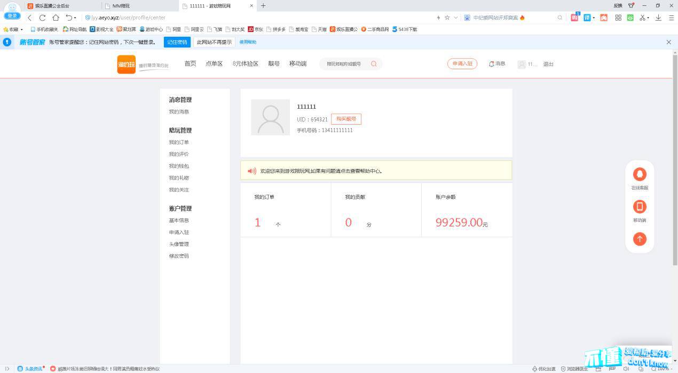
Task: Click the 申请入驻 outlined button
Action: pyautogui.click(x=462, y=64)
